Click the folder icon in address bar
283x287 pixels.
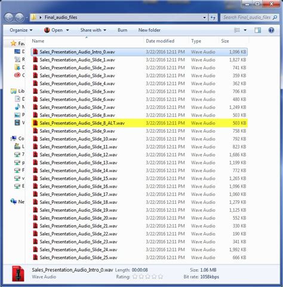[34, 17]
